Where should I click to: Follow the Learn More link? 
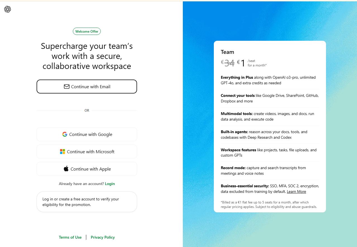pyautogui.click(x=296, y=191)
